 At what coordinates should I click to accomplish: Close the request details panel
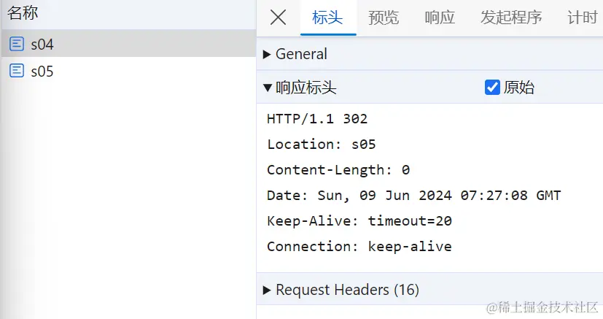point(278,18)
